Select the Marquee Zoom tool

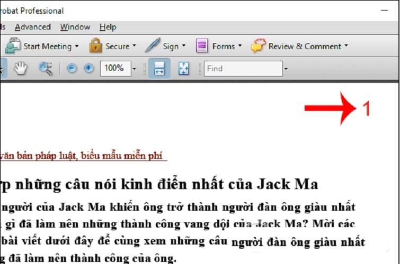point(46,69)
